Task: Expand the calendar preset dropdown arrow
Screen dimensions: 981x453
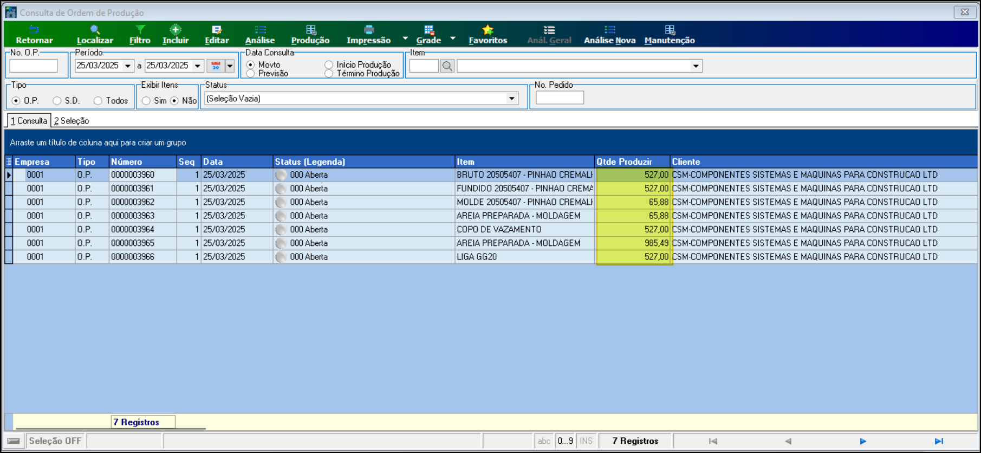Action: click(230, 66)
